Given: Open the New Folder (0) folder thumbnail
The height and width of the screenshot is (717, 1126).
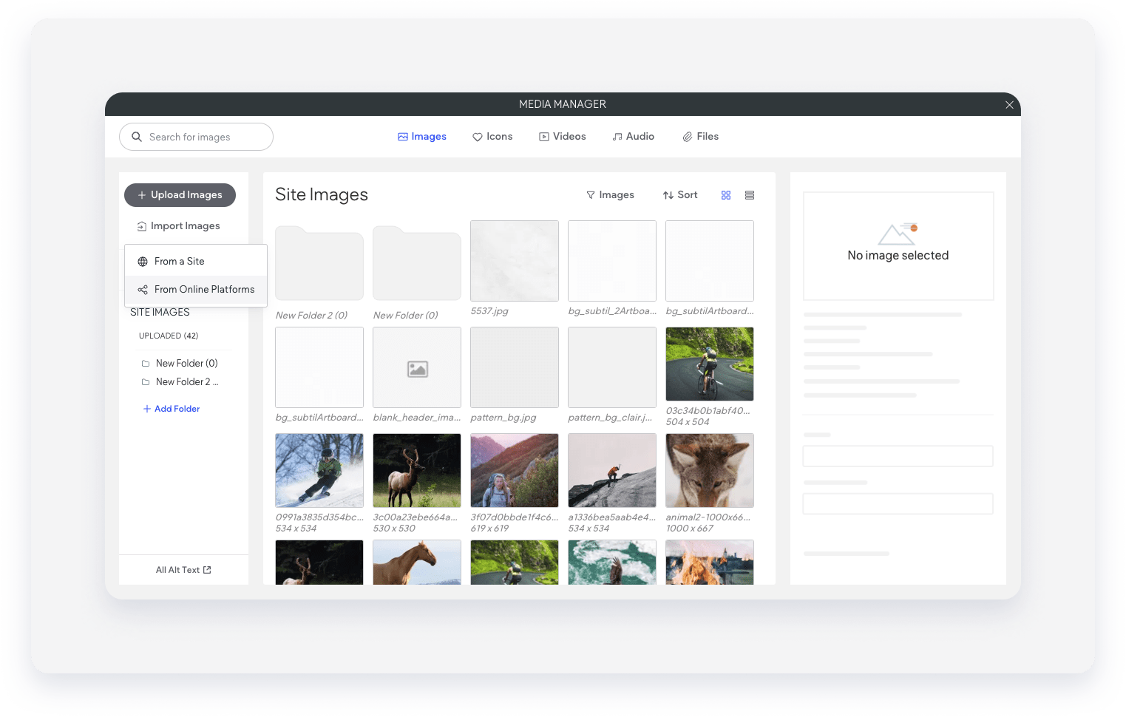Looking at the screenshot, I should click(417, 263).
